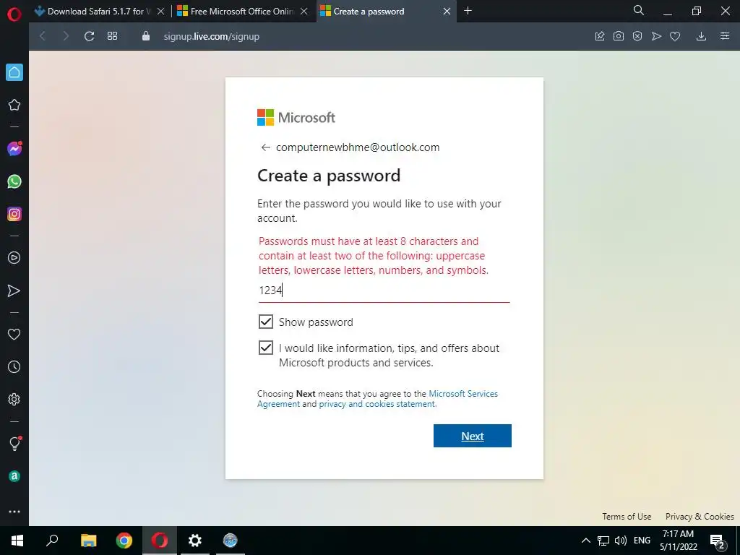Select the Create a password tab

369,12
